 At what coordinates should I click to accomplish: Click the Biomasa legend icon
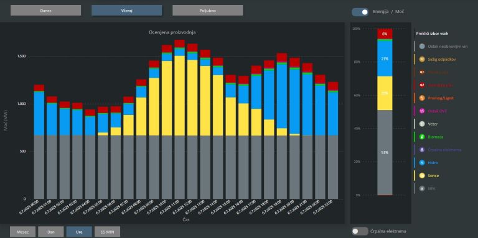[422, 137]
